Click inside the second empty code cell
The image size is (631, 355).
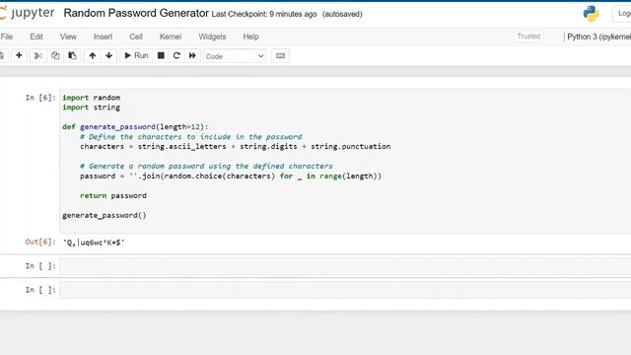coord(345,290)
